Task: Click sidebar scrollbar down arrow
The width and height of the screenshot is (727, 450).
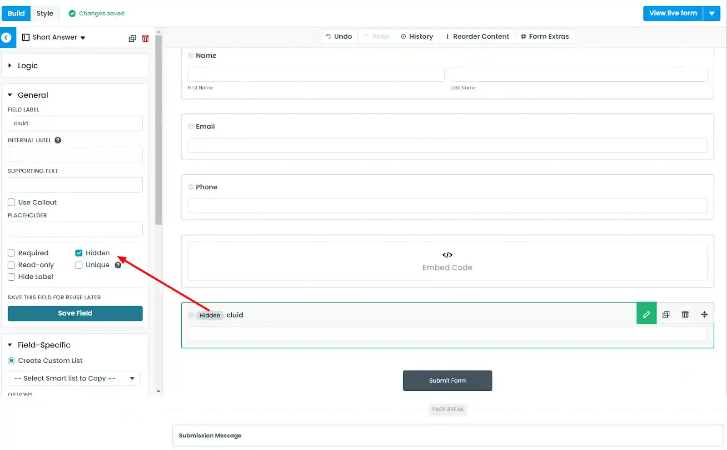Action: point(159,391)
